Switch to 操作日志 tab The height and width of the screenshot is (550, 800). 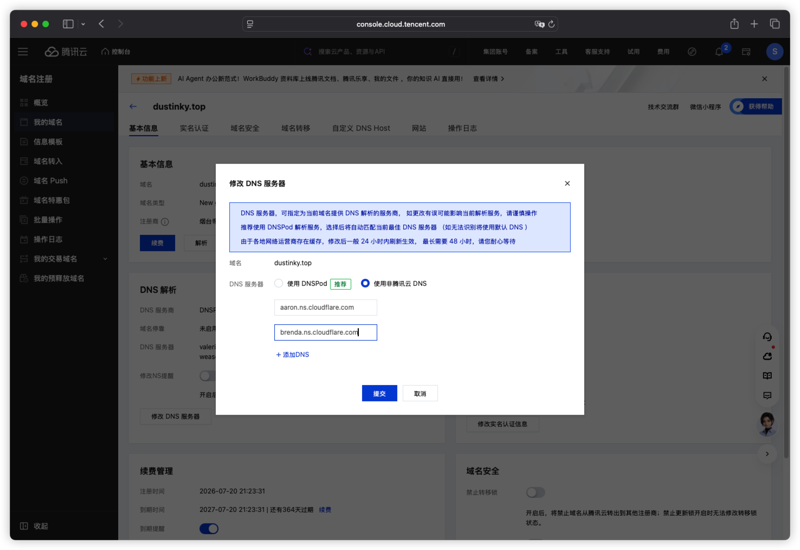pos(462,128)
